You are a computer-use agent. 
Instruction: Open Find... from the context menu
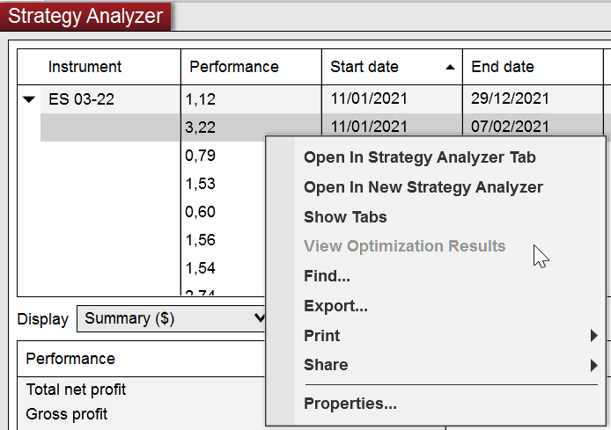point(327,276)
